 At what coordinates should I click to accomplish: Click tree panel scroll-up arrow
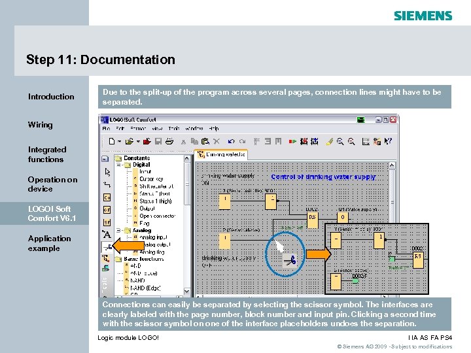pos(187,158)
